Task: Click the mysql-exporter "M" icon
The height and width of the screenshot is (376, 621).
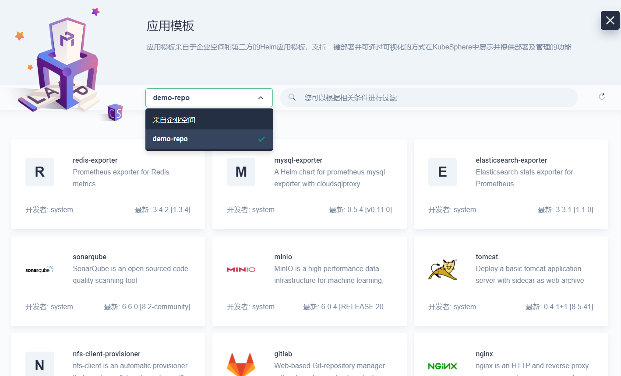Action: click(241, 172)
